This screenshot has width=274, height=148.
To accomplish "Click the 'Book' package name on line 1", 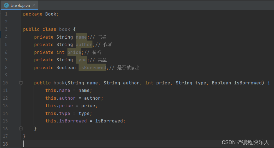I will pyautogui.click(x=51, y=14).
